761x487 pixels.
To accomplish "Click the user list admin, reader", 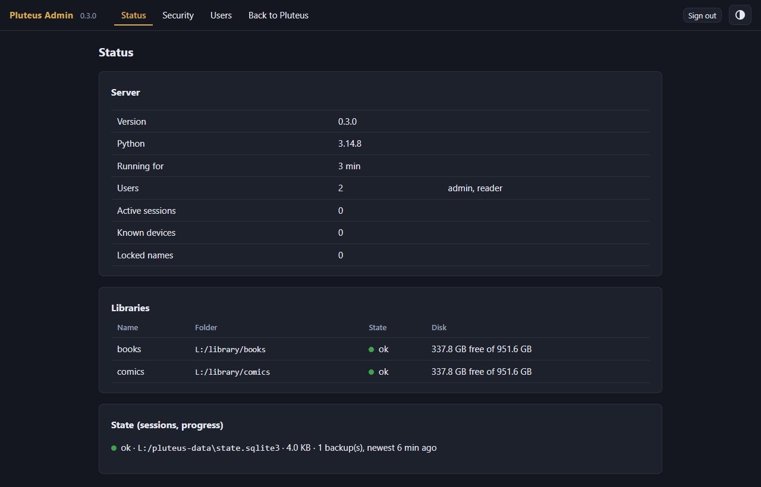I will (475, 188).
